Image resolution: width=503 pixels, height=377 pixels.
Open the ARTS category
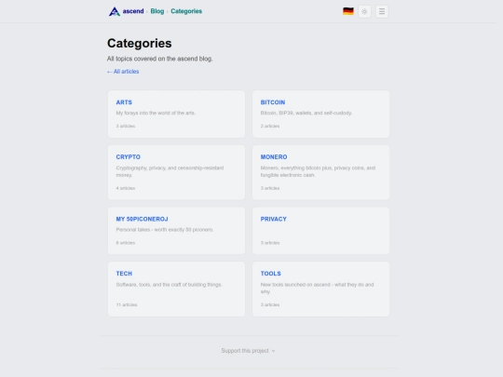176,114
